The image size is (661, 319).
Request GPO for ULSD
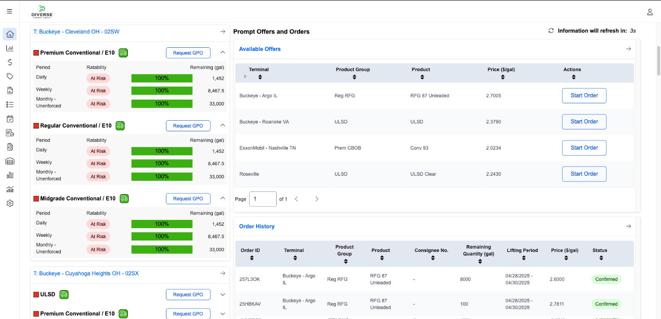coord(188,295)
